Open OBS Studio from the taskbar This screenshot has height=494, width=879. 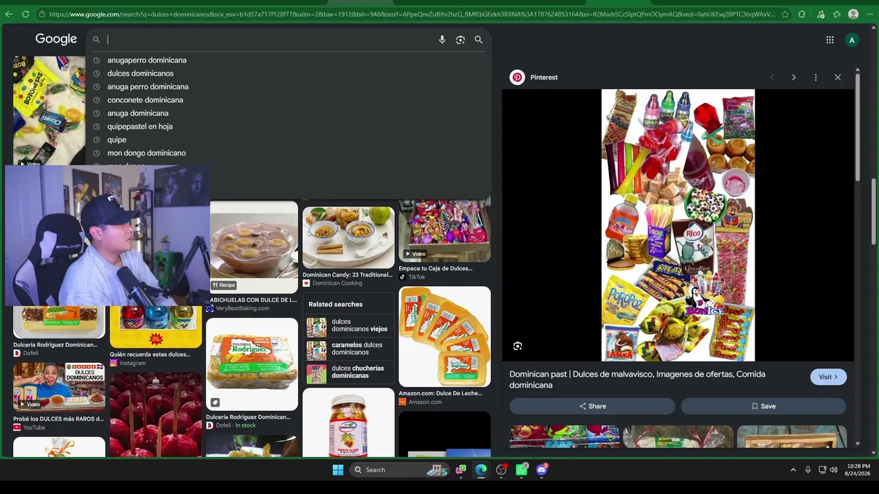(501, 470)
